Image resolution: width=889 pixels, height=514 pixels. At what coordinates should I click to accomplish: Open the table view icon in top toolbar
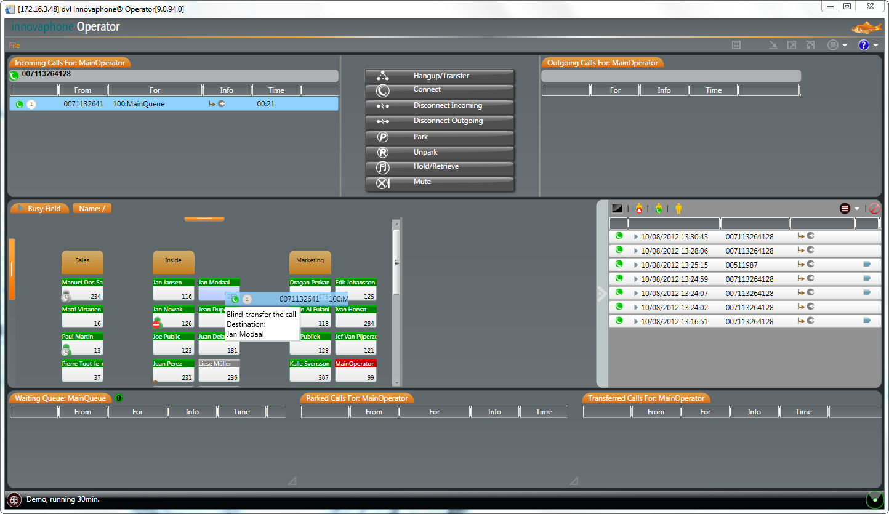click(x=736, y=45)
